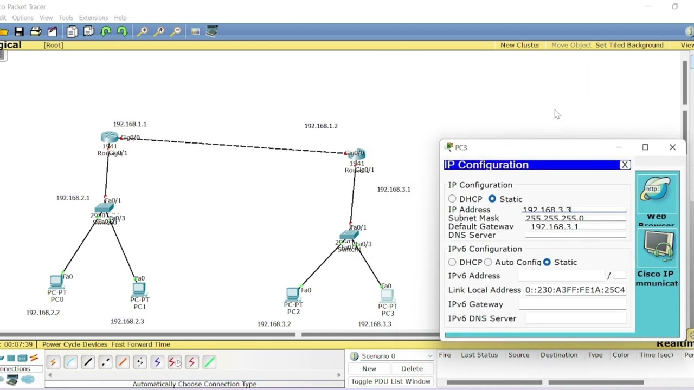
Task: Select the Static radio under IPv6 Configuration
Action: coord(547,262)
